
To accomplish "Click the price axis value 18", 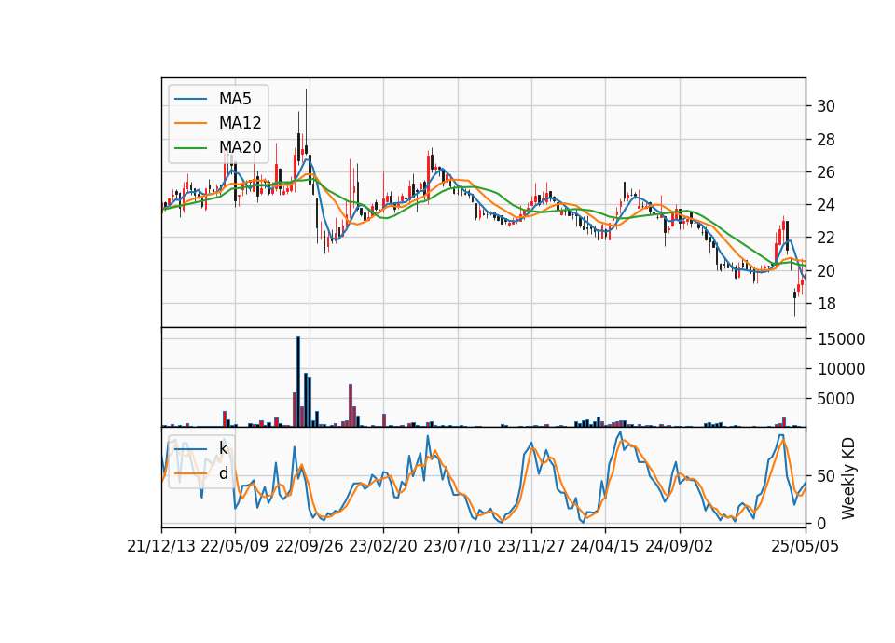I will click(826, 304).
